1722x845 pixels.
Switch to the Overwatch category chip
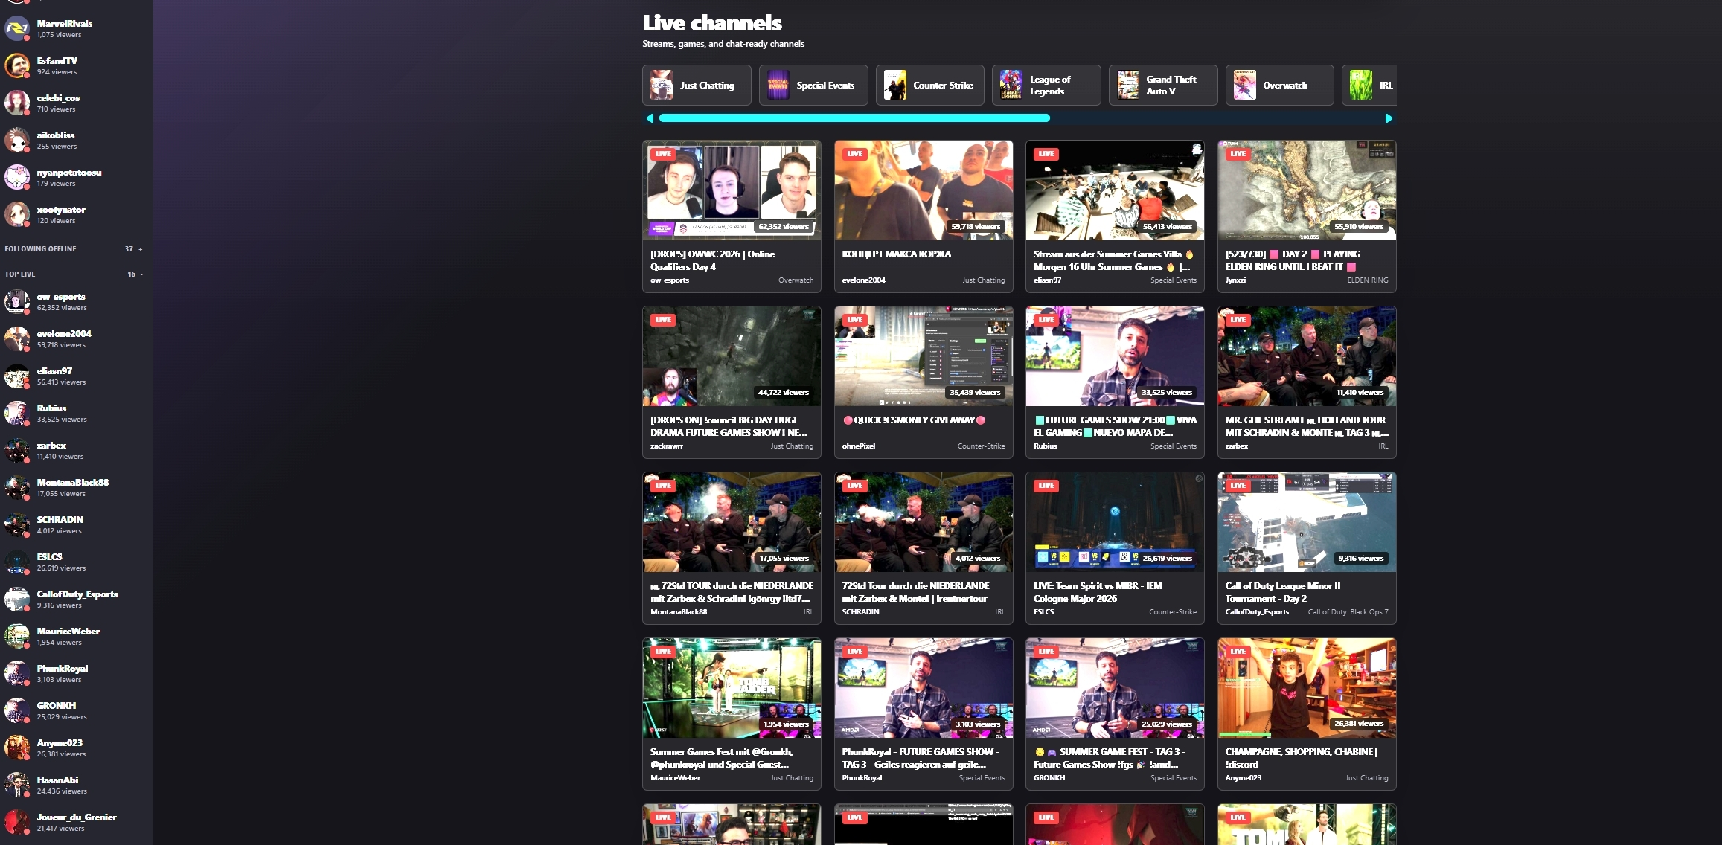[x=1280, y=86]
